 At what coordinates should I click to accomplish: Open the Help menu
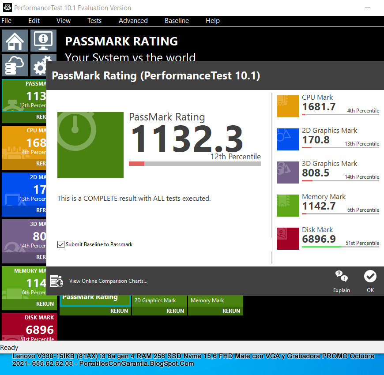(213, 21)
